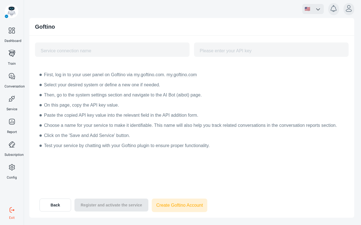This screenshot has height=225, width=361.
Task: Click the Goftino page heading
Action: coord(45,27)
